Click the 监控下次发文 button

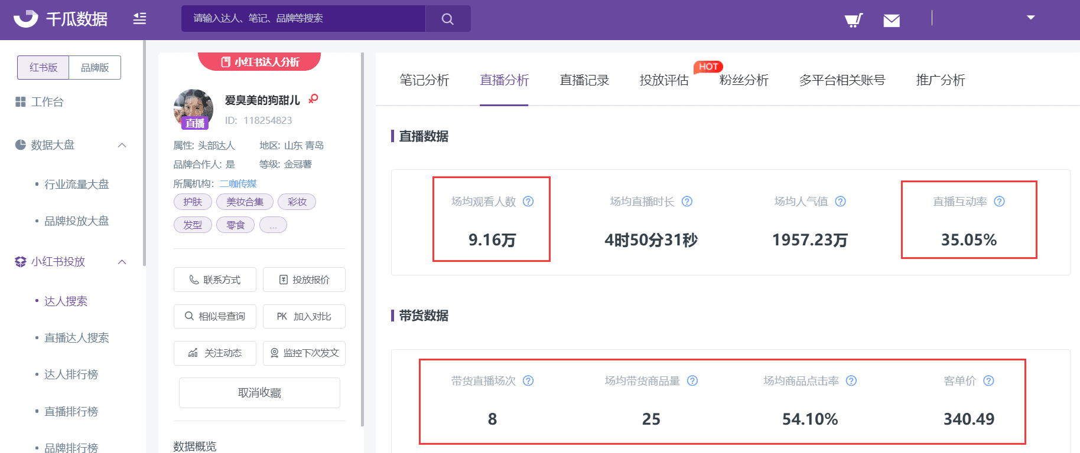pyautogui.click(x=304, y=353)
